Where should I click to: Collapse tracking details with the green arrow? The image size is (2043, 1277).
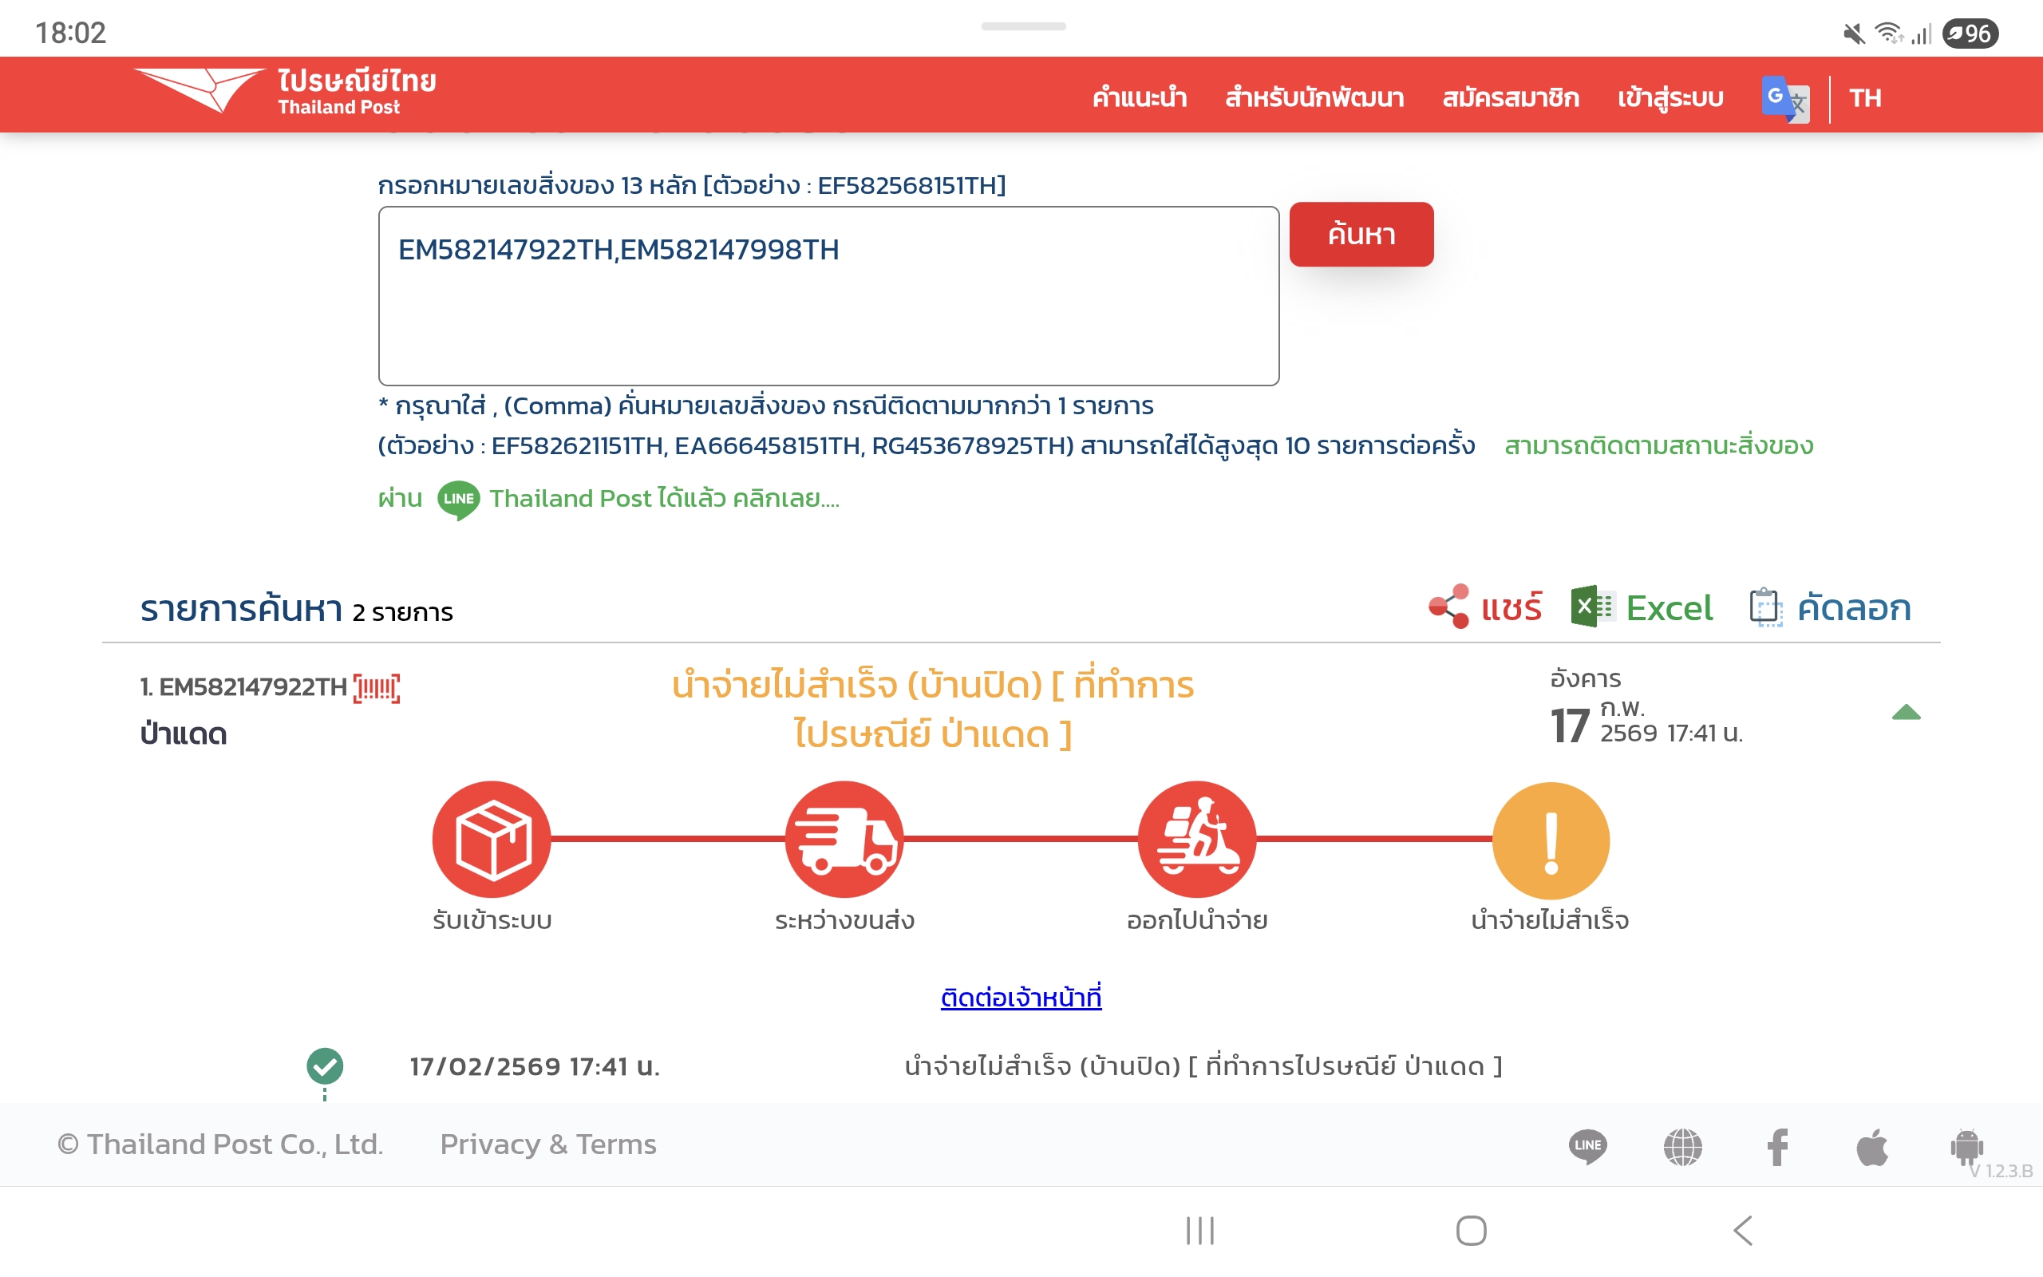click(1906, 713)
